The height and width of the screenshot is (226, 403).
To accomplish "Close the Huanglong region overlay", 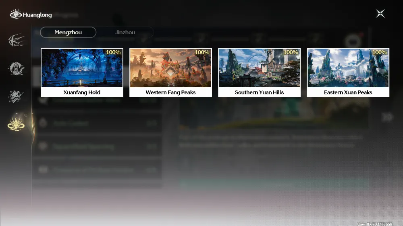I will pyautogui.click(x=380, y=14).
